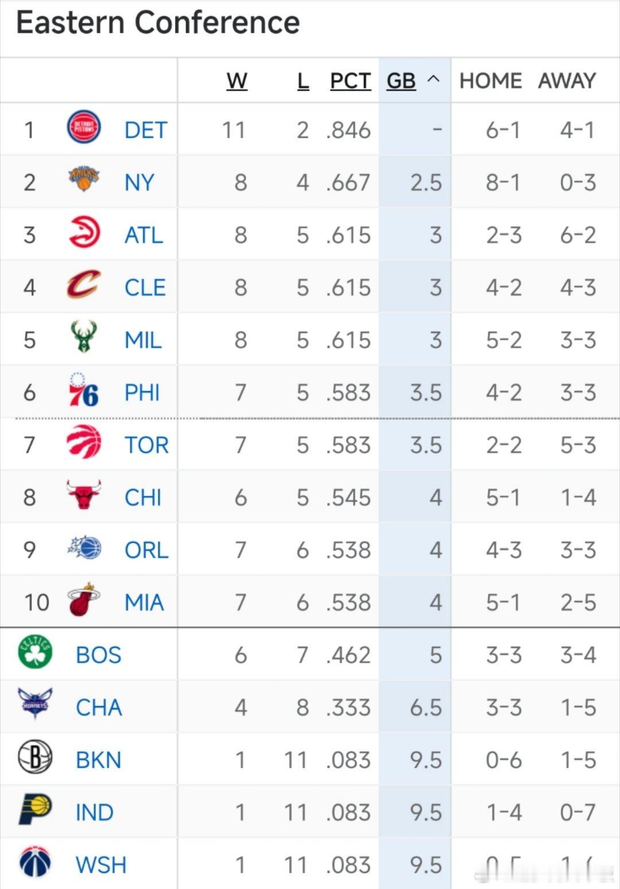The width and height of the screenshot is (620, 889).
Task: Click the Boston Celtics logo
Action: click(x=35, y=653)
